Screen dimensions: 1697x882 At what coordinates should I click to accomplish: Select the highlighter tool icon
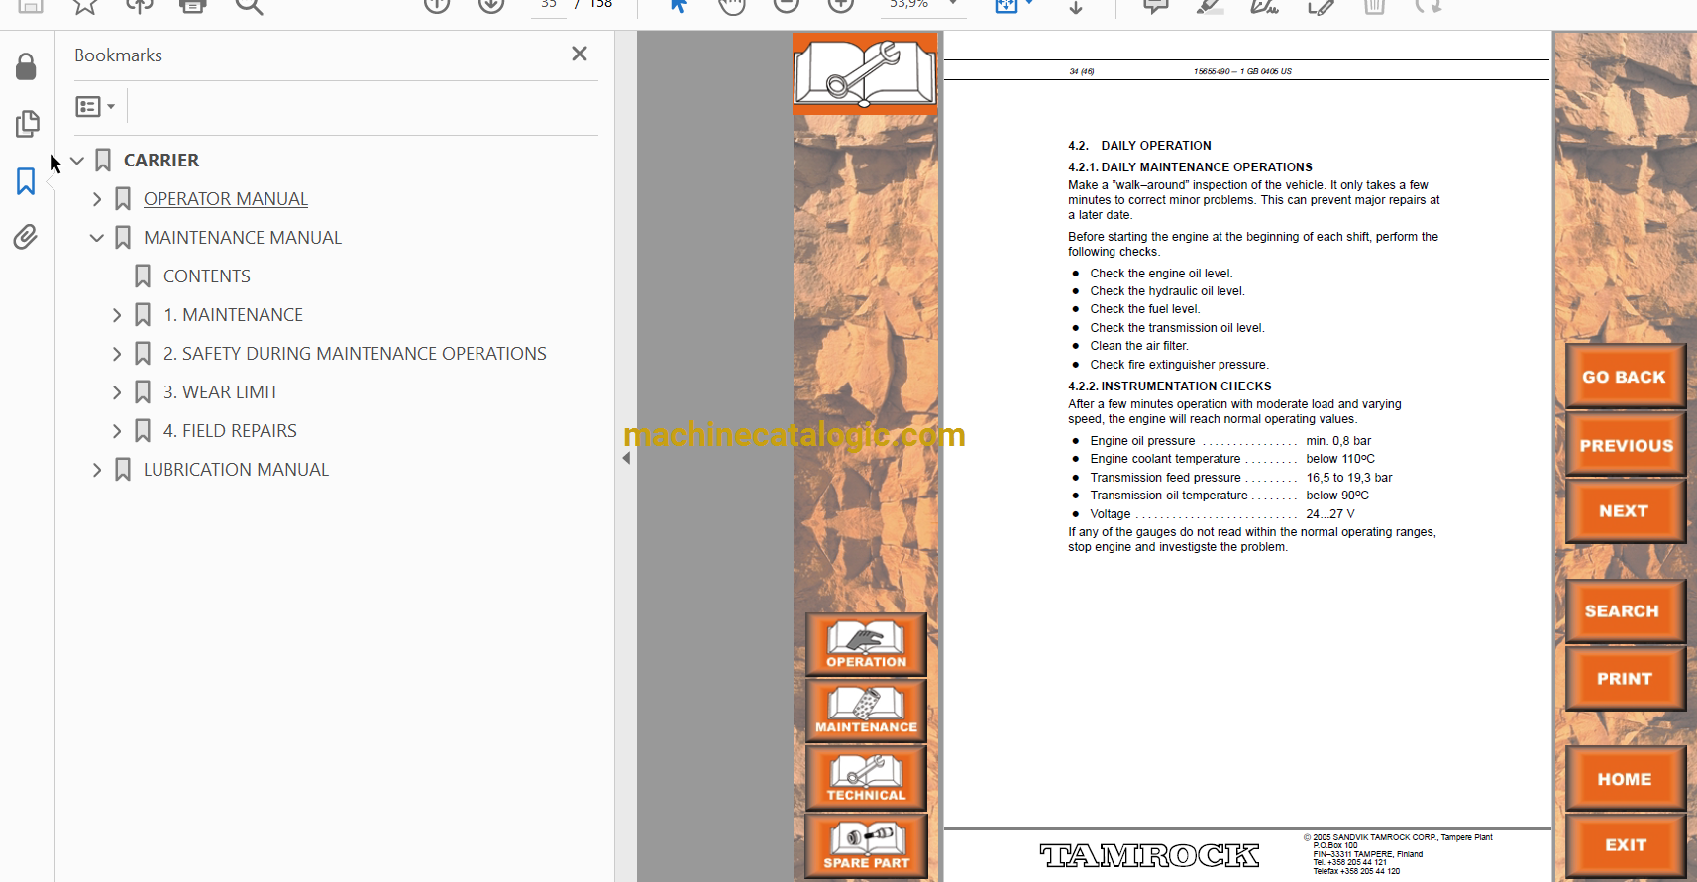point(1210,6)
